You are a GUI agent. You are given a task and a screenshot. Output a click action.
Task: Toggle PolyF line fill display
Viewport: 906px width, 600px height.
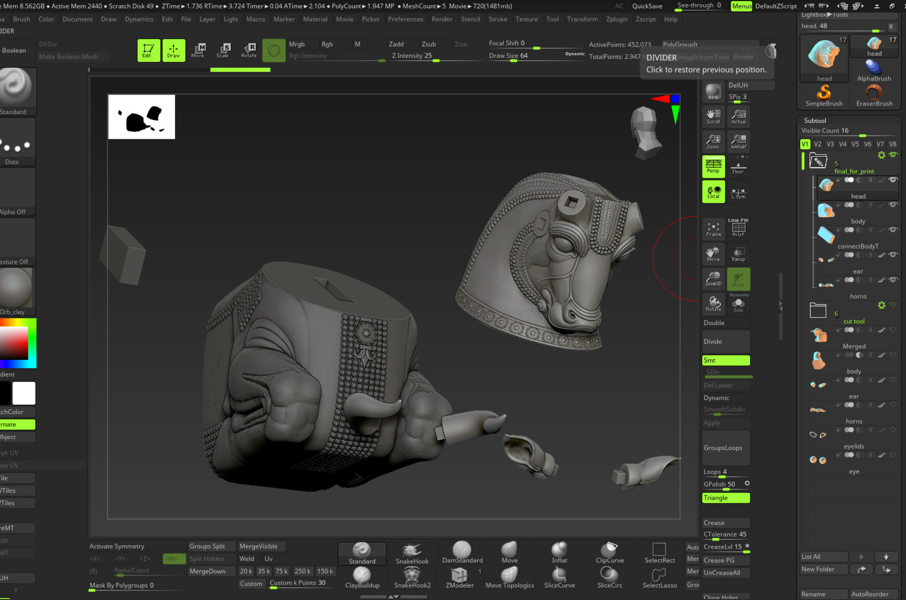(738, 229)
